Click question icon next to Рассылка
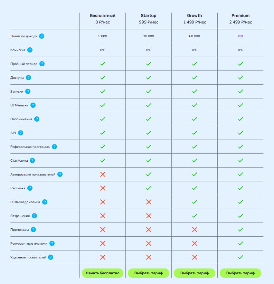This screenshot has height=284, width=274. pyautogui.click(x=30, y=188)
